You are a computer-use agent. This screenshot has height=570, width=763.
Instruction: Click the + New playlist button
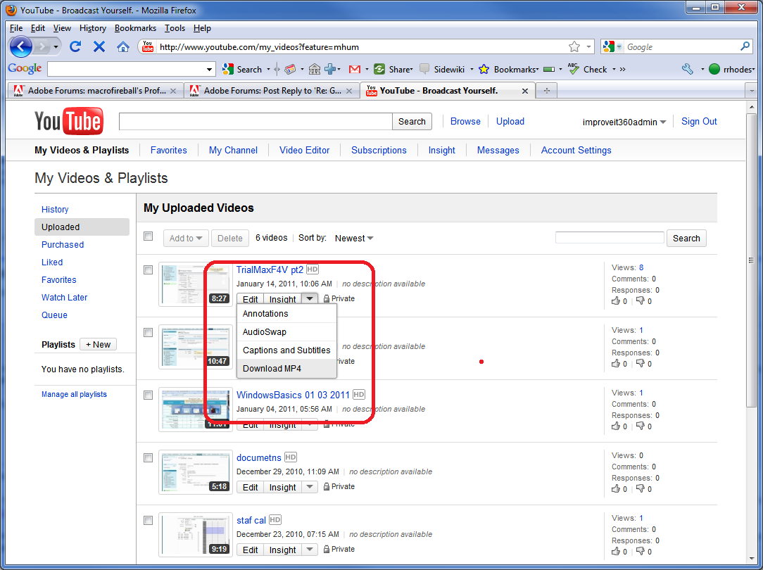[98, 344]
